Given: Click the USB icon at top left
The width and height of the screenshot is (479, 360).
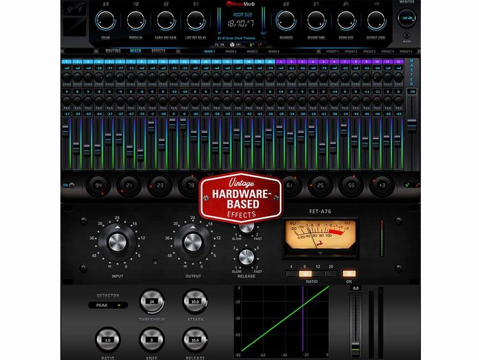Looking at the screenshot, I should (70, 10).
